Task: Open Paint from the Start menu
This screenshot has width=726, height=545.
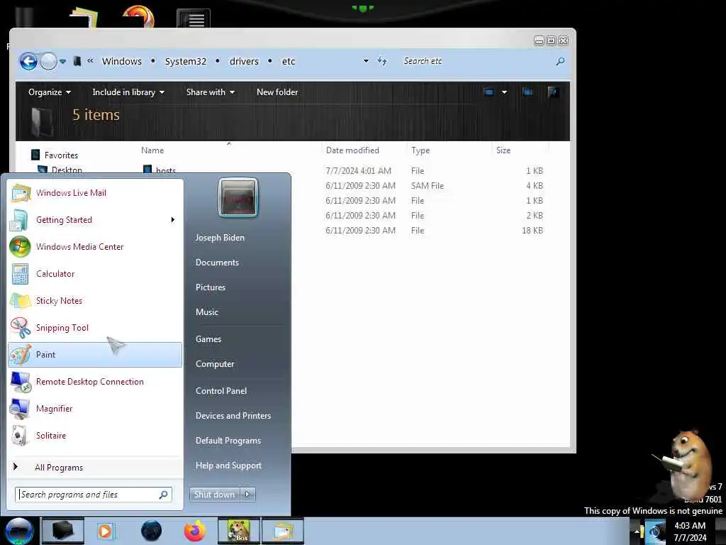Action: point(95,355)
